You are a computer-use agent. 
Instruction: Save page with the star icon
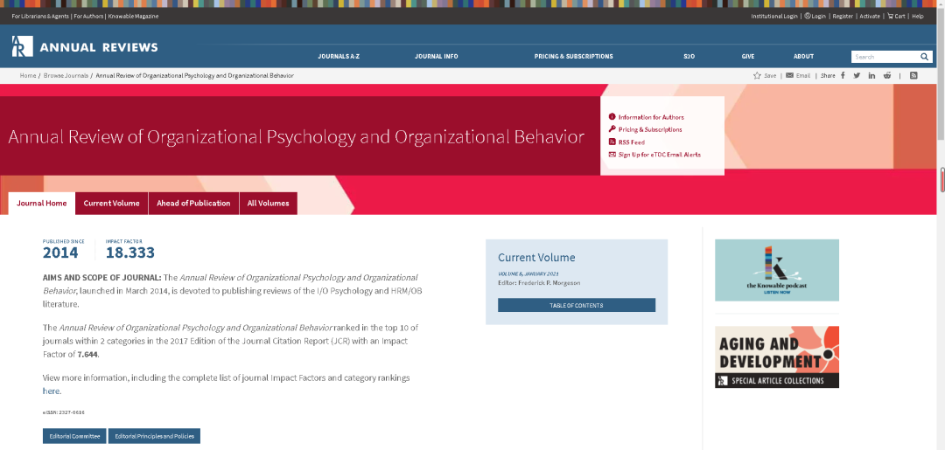pyautogui.click(x=757, y=76)
